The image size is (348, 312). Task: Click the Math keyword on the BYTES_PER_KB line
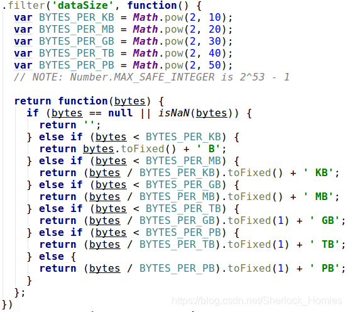click(x=145, y=18)
